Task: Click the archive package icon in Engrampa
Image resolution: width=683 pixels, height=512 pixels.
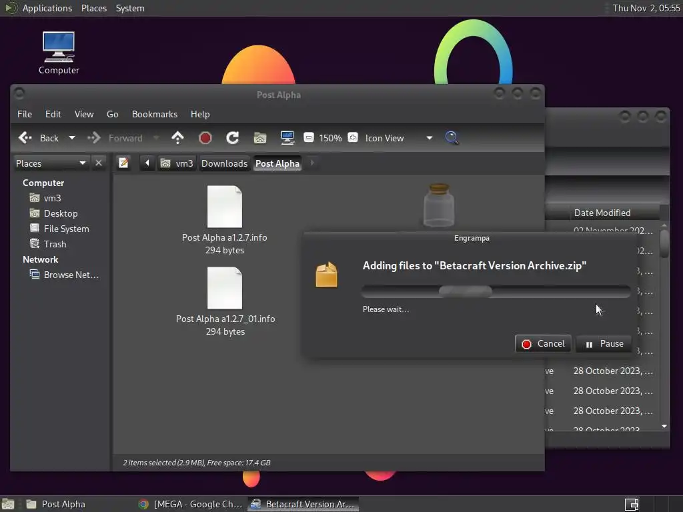Action: pos(326,274)
